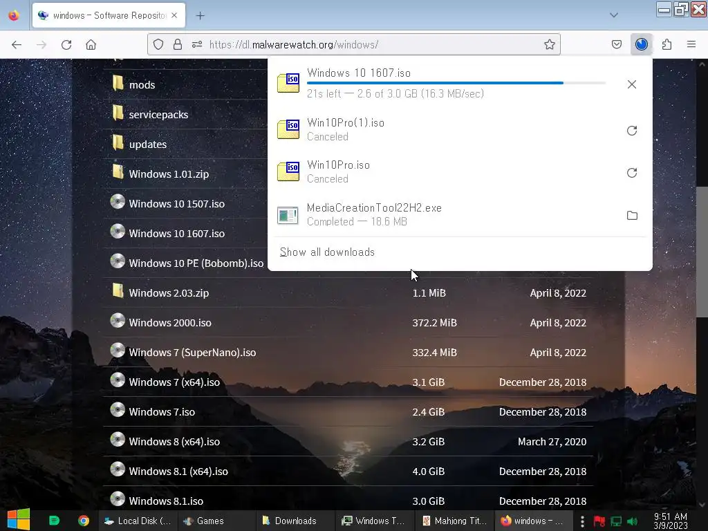Close the downloads panel via toolbar button
Viewport: 708px width, 531px height.
tap(641, 44)
